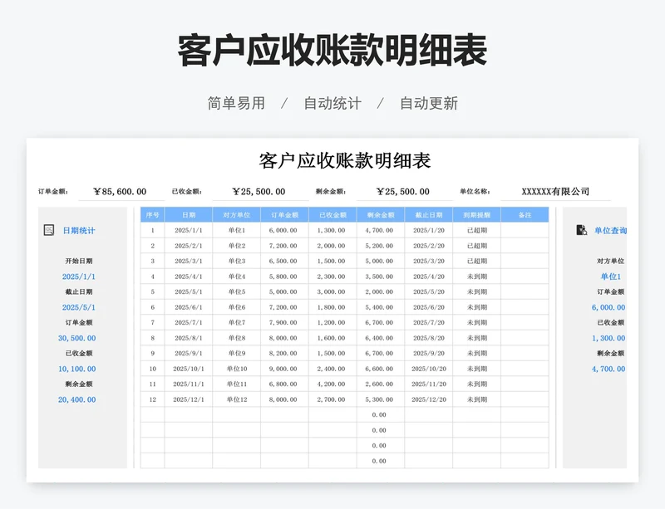
Task: Select the 日期统计 heading
Action: point(79,231)
